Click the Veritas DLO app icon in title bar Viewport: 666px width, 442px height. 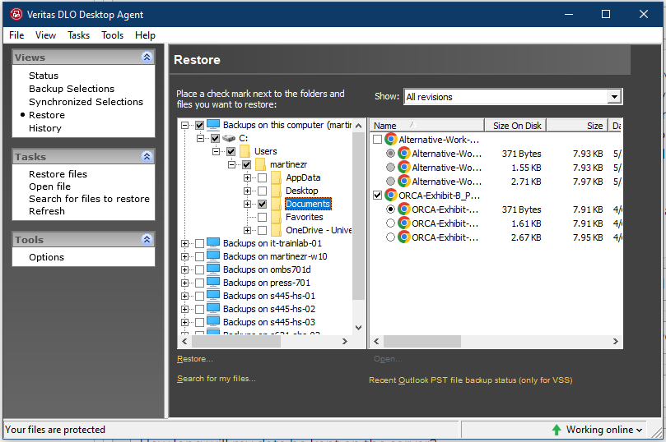tap(16, 14)
